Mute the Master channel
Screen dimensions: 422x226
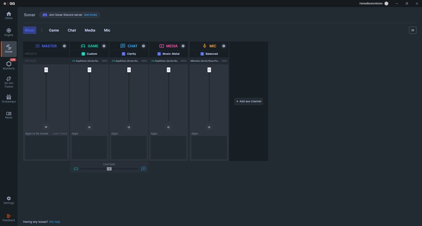46,127
